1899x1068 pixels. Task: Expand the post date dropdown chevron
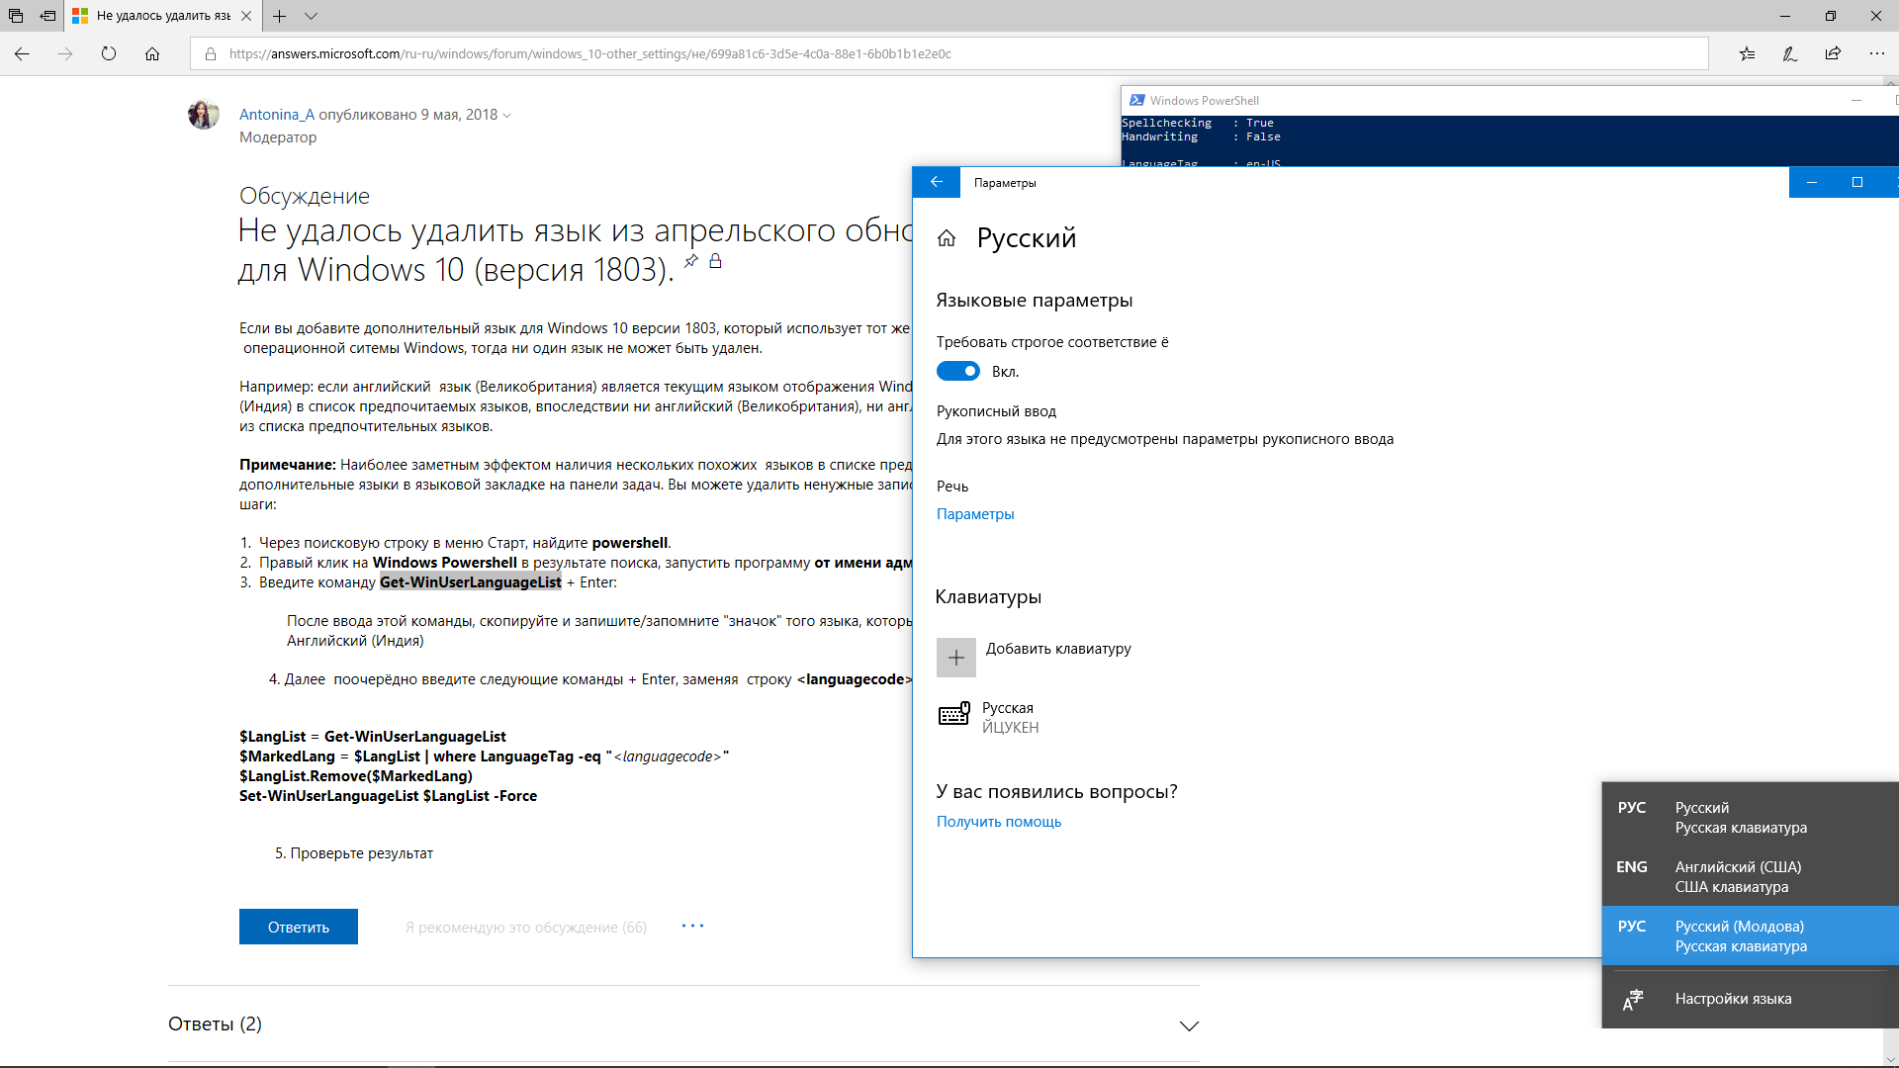point(507,116)
